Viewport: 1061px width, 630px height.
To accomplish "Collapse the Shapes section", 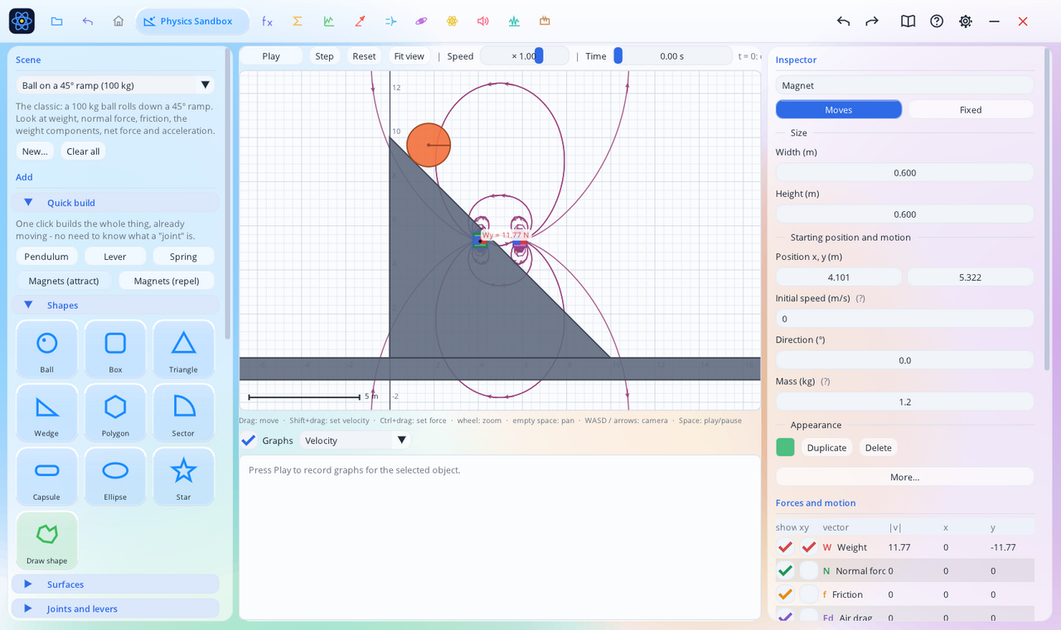I will pyautogui.click(x=115, y=305).
